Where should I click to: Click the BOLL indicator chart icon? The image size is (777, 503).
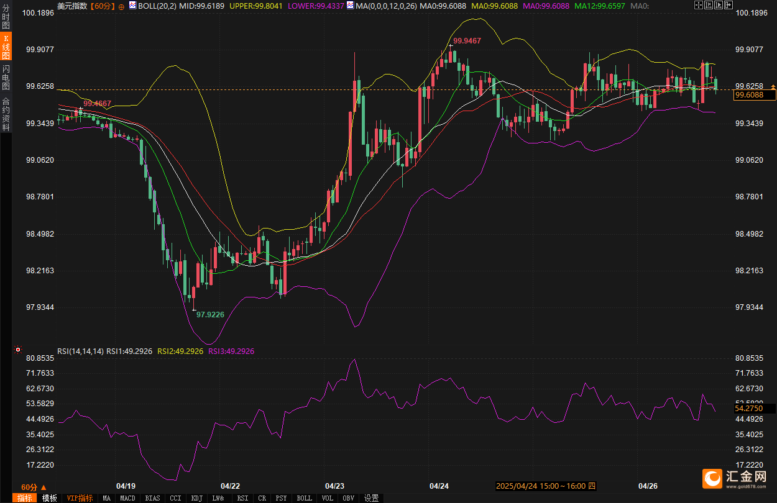click(x=132, y=5)
